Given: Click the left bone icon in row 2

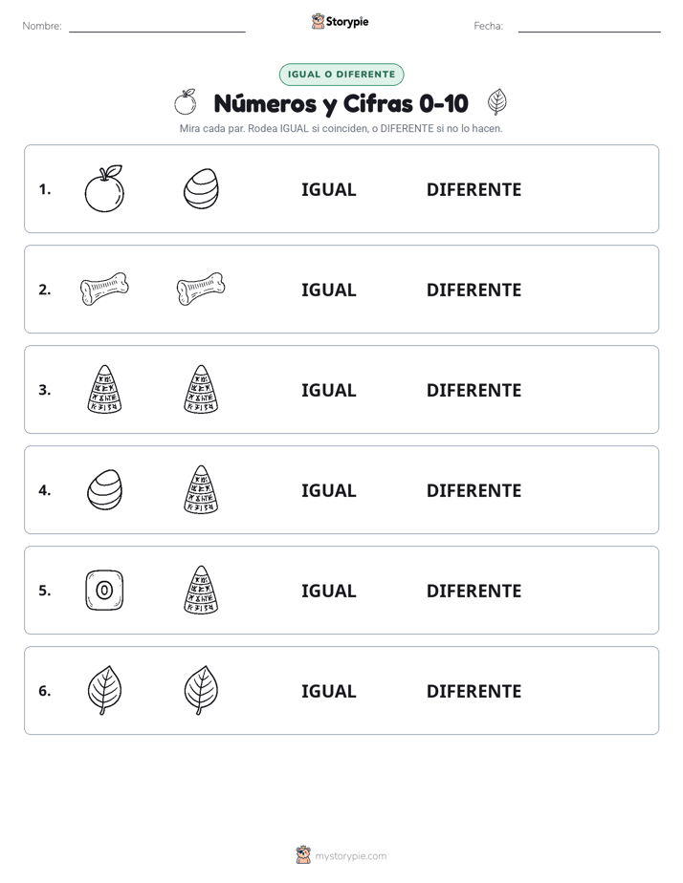Looking at the screenshot, I should [x=104, y=289].
